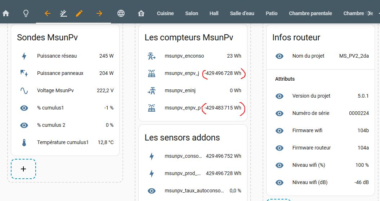Click eye icon beside Niveau wifi (dB)
380x201 pixels.
point(280,182)
